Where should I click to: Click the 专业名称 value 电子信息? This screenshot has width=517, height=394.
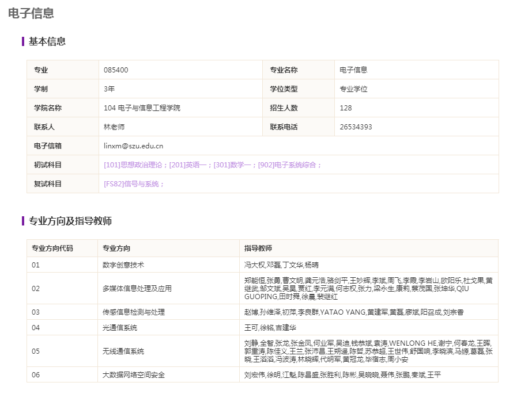point(353,70)
